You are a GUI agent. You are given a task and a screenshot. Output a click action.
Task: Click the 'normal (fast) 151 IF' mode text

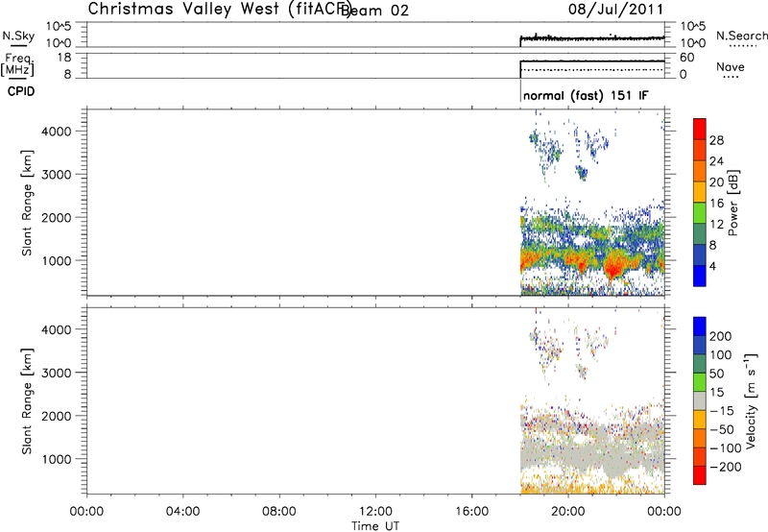(x=586, y=95)
